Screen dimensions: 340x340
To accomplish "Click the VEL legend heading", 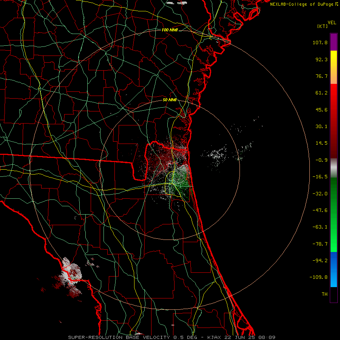I will (332, 23).
